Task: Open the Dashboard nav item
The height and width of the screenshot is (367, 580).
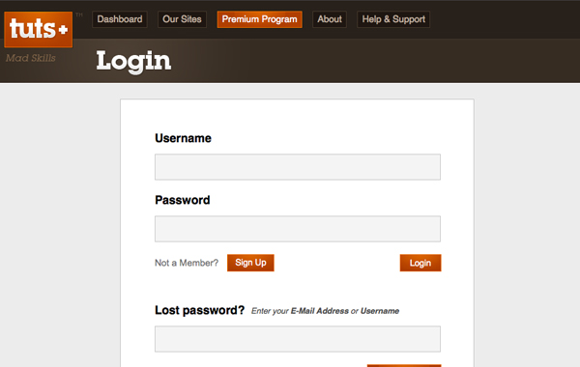Action: pyautogui.click(x=120, y=19)
